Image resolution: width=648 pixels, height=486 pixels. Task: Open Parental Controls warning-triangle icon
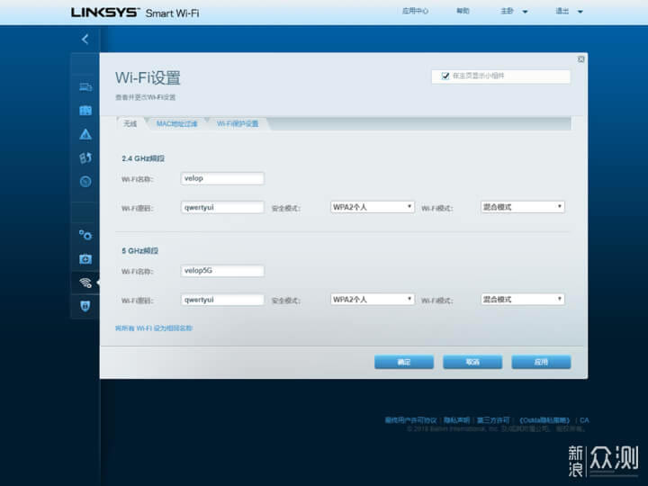click(85, 134)
